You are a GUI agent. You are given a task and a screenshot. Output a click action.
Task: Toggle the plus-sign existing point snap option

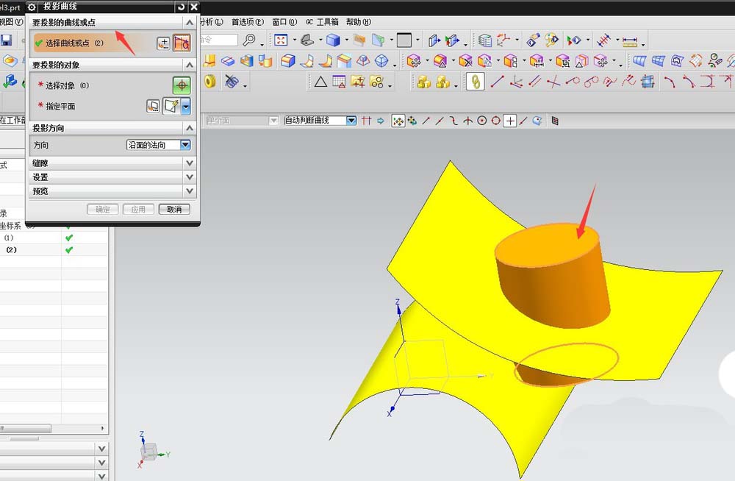click(509, 121)
